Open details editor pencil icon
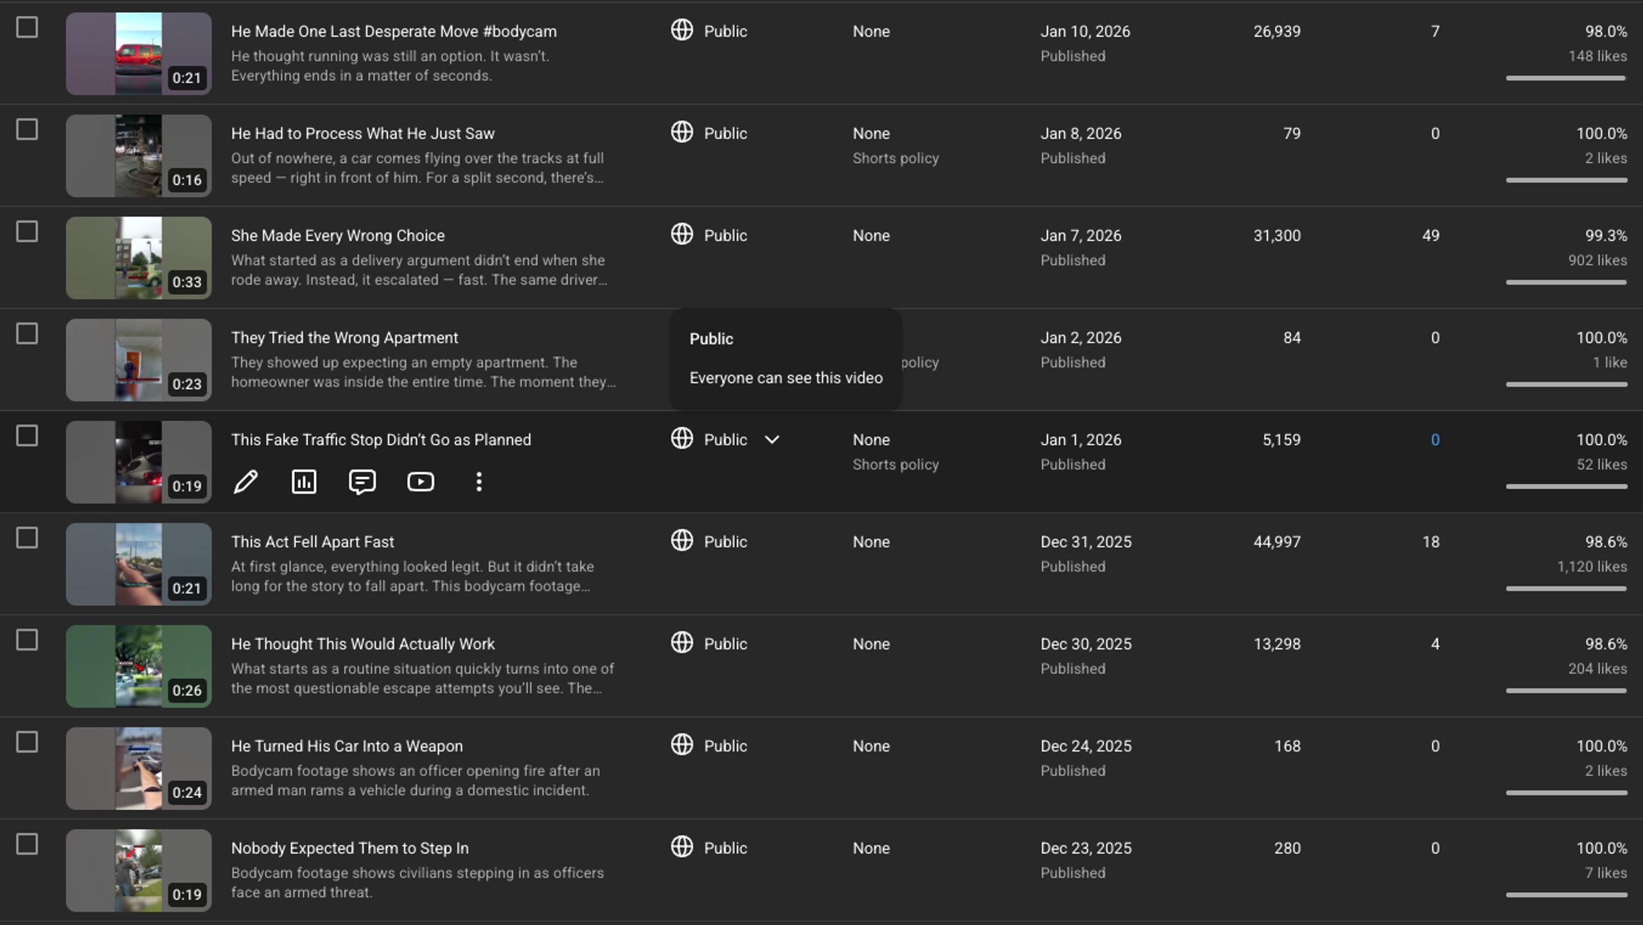 point(245,482)
